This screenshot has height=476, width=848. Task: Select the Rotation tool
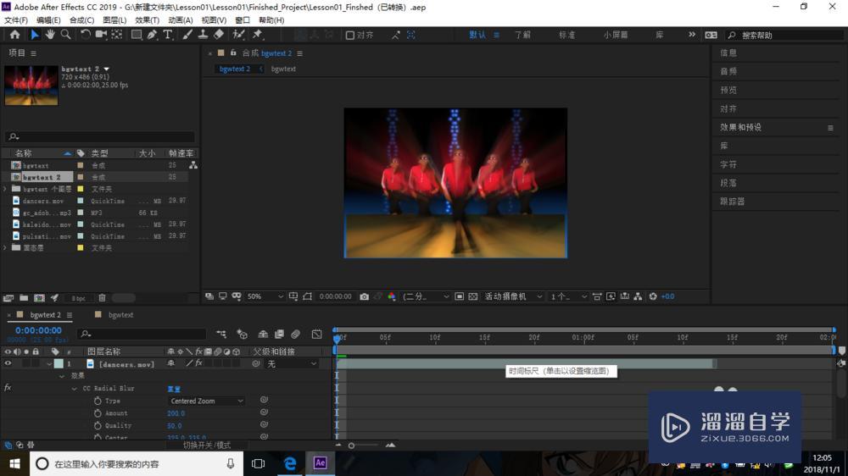pos(85,35)
